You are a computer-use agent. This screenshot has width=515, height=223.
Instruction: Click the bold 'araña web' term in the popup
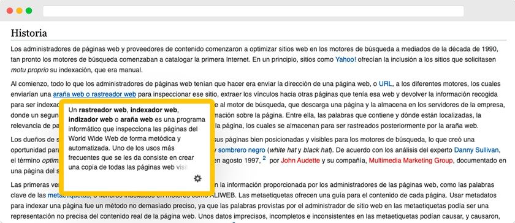click(137, 119)
